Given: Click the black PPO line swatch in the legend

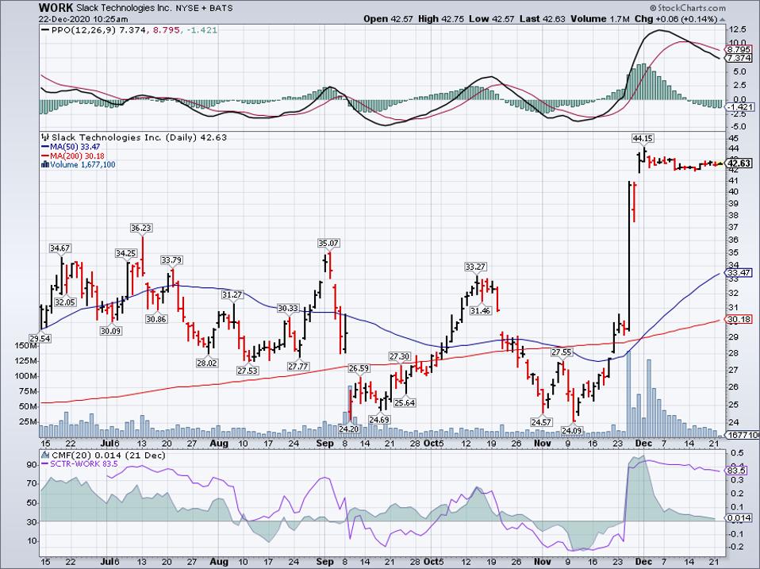Looking at the screenshot, I should tap(45, 30).
